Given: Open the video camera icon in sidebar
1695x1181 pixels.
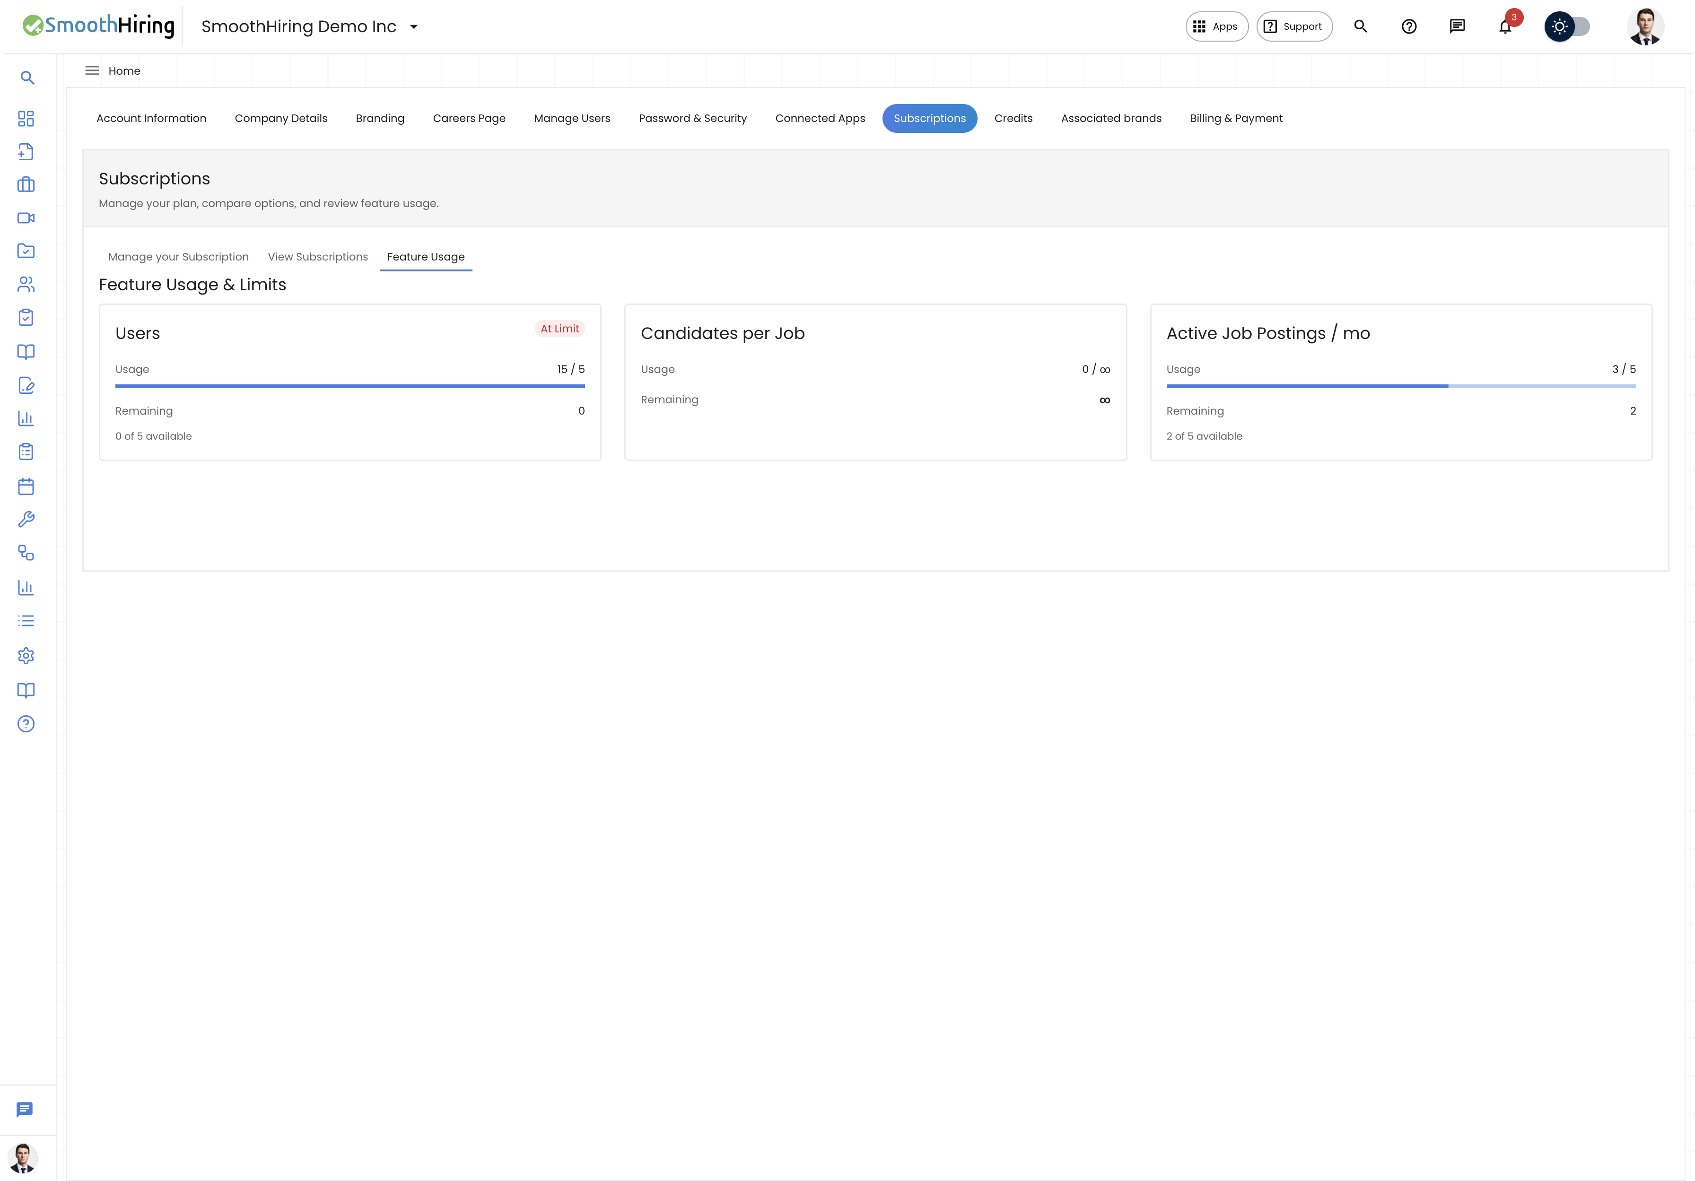Looking at the screenshot, I should point(26,218).
